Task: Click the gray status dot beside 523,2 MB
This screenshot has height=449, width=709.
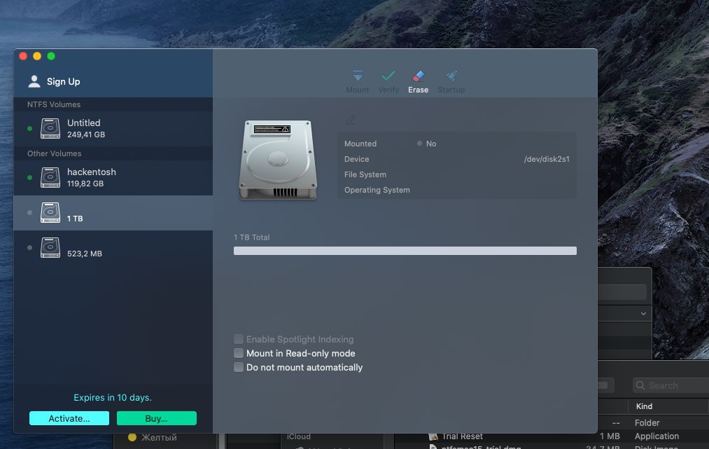Action: (30, 247)
